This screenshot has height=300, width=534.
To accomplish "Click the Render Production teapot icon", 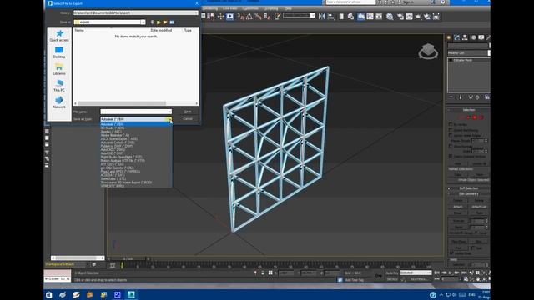I will pos(418,17).
